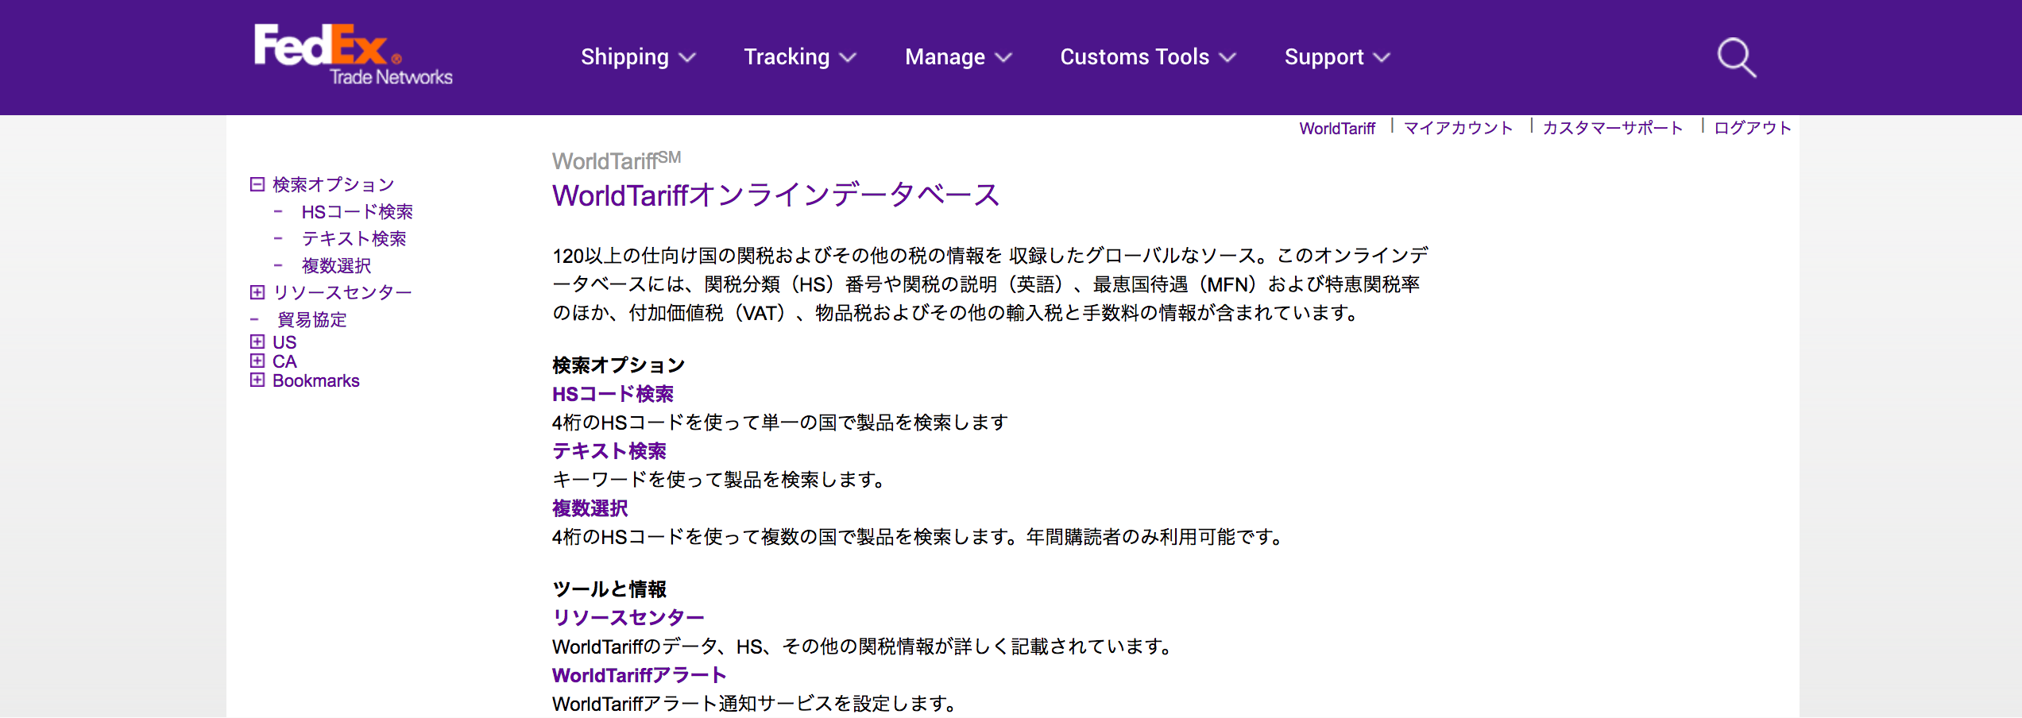Click the FedEx Trade Networks logo
Screen dimensions: 2022x718
click(353, 54)
